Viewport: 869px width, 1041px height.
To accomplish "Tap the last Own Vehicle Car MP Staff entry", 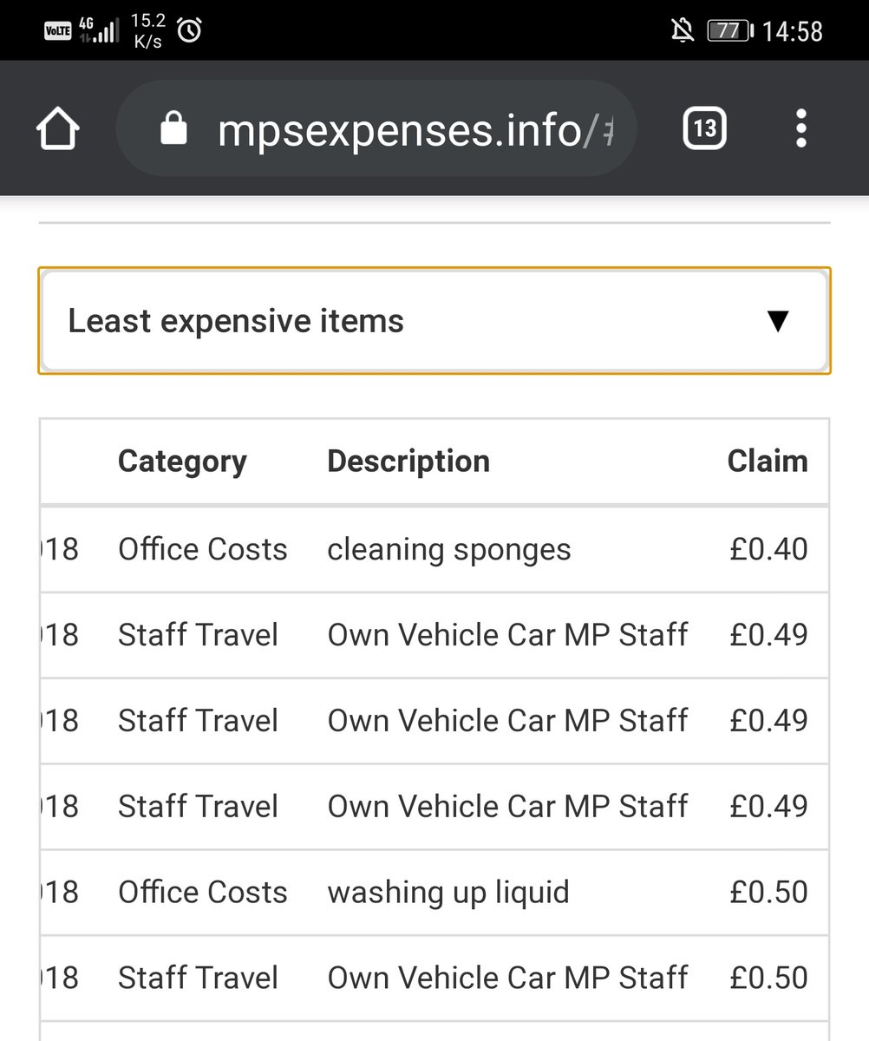I will tap(507, 978).
